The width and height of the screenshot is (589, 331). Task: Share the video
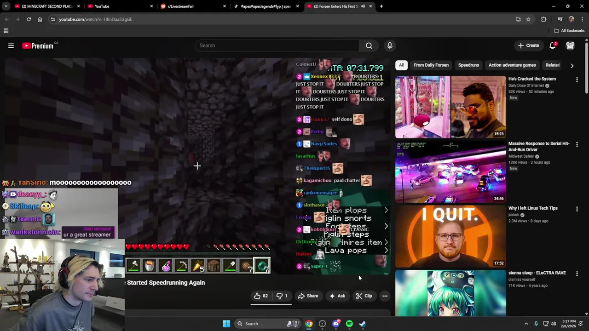pos(308,296)
